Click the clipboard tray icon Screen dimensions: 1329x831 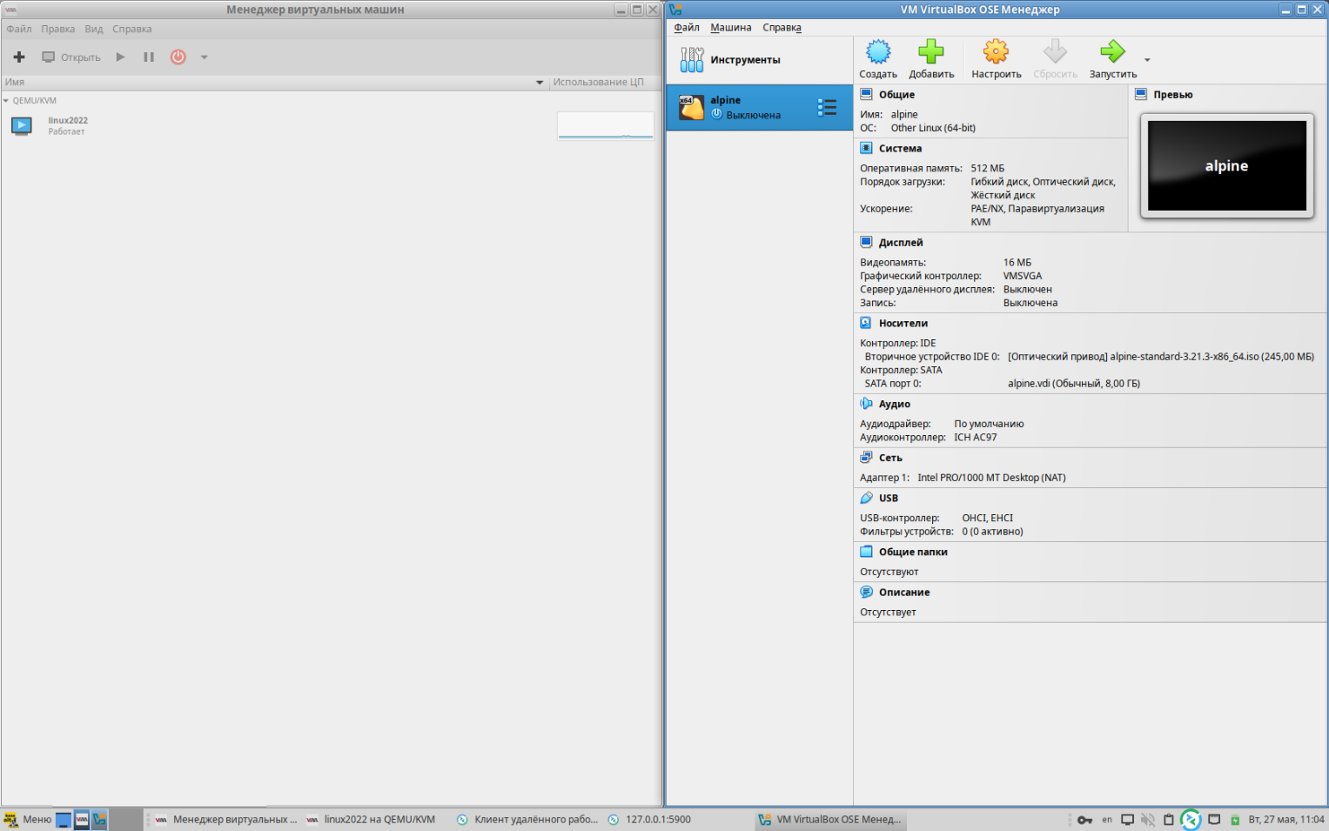coord(1169,820)
